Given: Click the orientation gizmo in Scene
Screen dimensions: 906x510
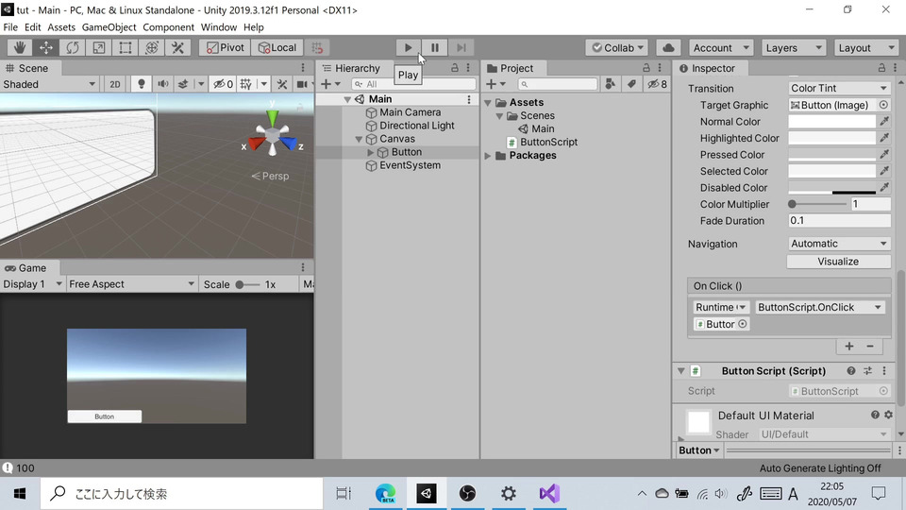Looking at the screenshot, I should (x=272, y=135).
